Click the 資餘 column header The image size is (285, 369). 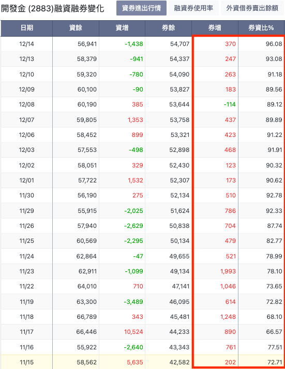click(x=76, y=28)
